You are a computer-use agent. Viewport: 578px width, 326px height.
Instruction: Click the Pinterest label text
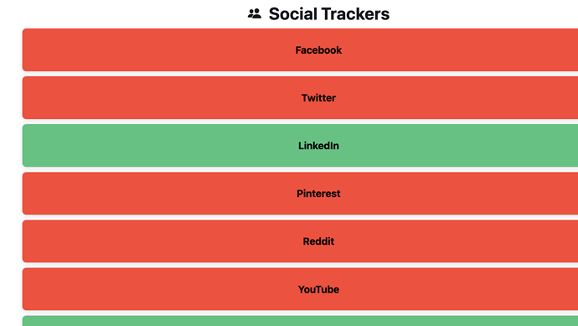click(318, 194)
